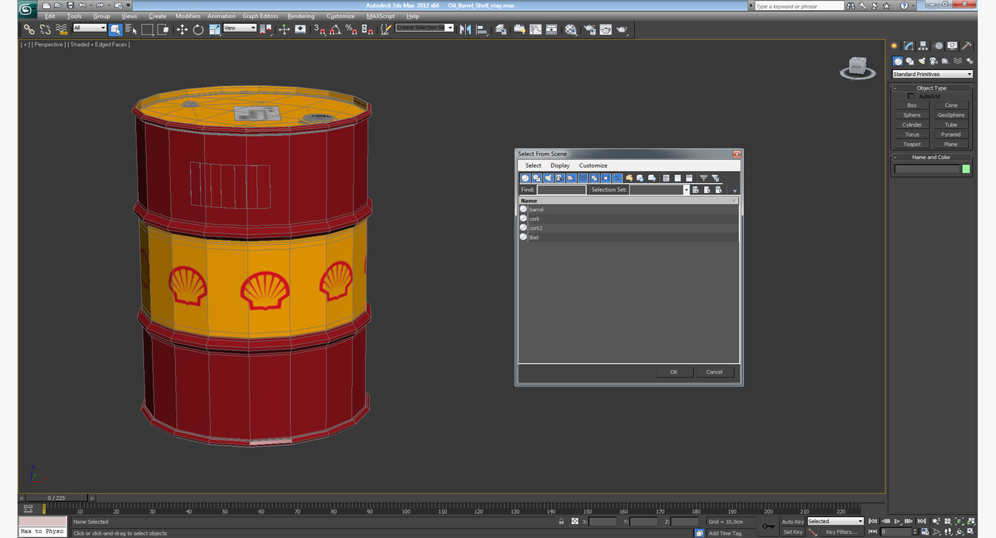Image resolution: width=996 pixels, height=538 pixels.
Task: Click the time slider 0 / 225
Action: coord(58,498)
